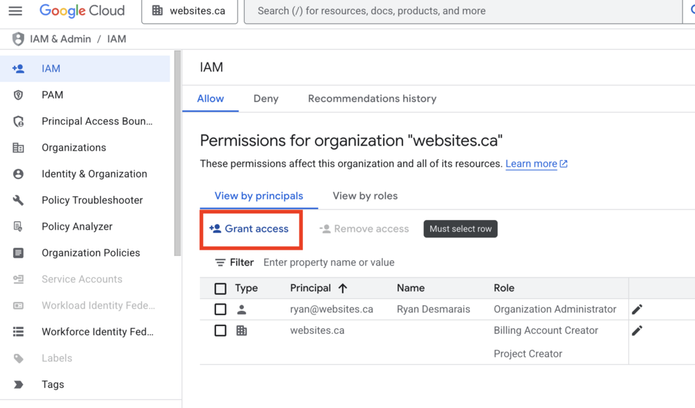Click the Policy Analyzer icon

[19, 227]
